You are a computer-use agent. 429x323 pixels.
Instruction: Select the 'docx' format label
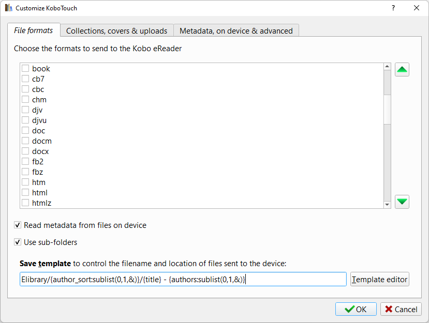click(40, 151)
